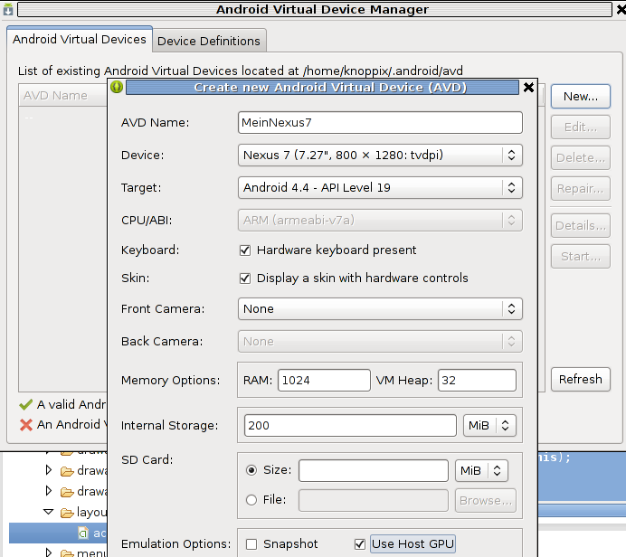Enable the Snapshot emulation option
Screen dimensions: 626x557
pyautogui.click(x=251, y=544)
